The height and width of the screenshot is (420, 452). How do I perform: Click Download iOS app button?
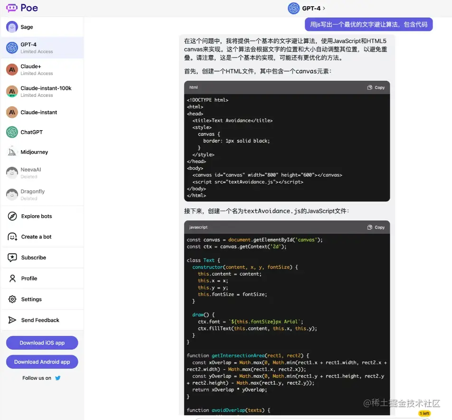click(42, 343)
